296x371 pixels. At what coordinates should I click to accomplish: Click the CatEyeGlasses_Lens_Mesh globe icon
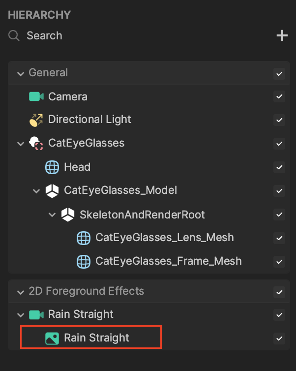click(84, 238)
